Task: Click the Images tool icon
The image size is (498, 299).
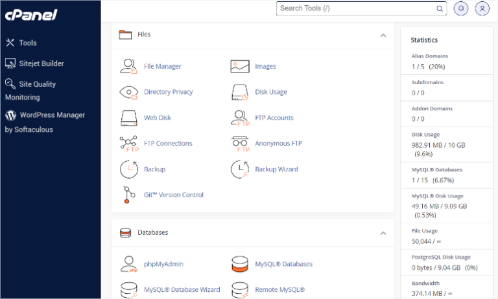Action: pyautogui.click(x=240, y=66)
